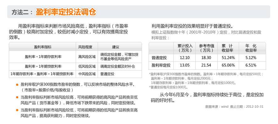The image size is (278, 124).
Task: Click the bullet text 当盈利率指标判断市场风险较高
Action: tap(79, 100)
